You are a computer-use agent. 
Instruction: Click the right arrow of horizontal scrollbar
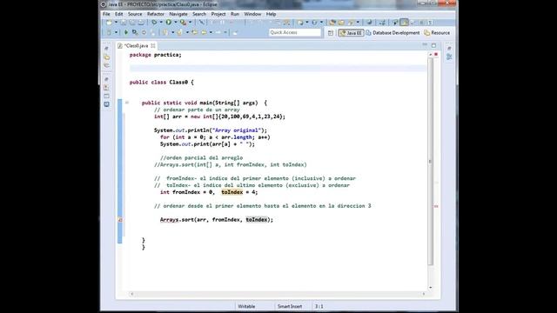click(x=424, y=294)
